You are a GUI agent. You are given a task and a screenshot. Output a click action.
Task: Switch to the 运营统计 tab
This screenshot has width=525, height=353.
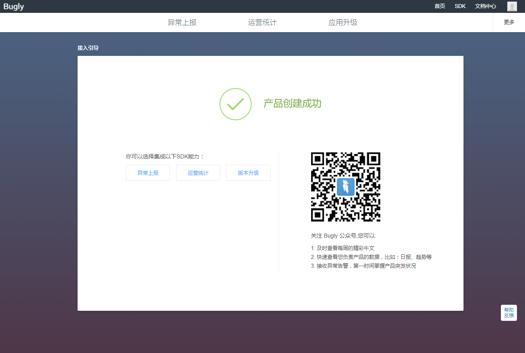(x=262, y=22)
